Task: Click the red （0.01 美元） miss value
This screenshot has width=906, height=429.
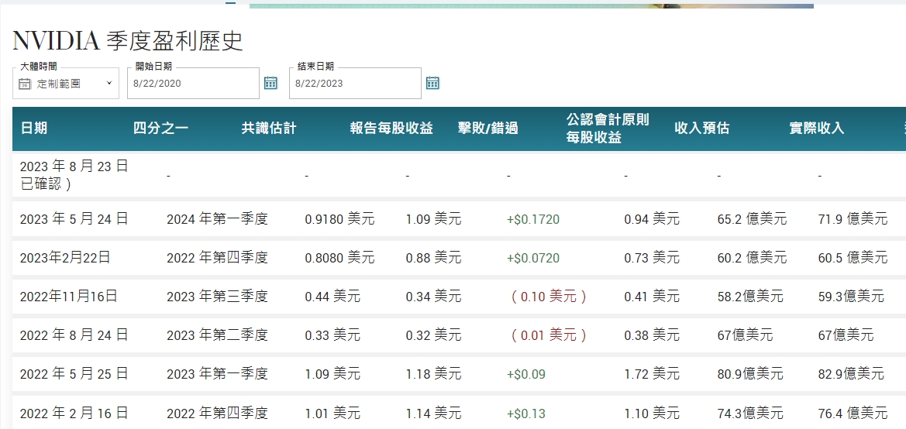Action: pos(549,335)
